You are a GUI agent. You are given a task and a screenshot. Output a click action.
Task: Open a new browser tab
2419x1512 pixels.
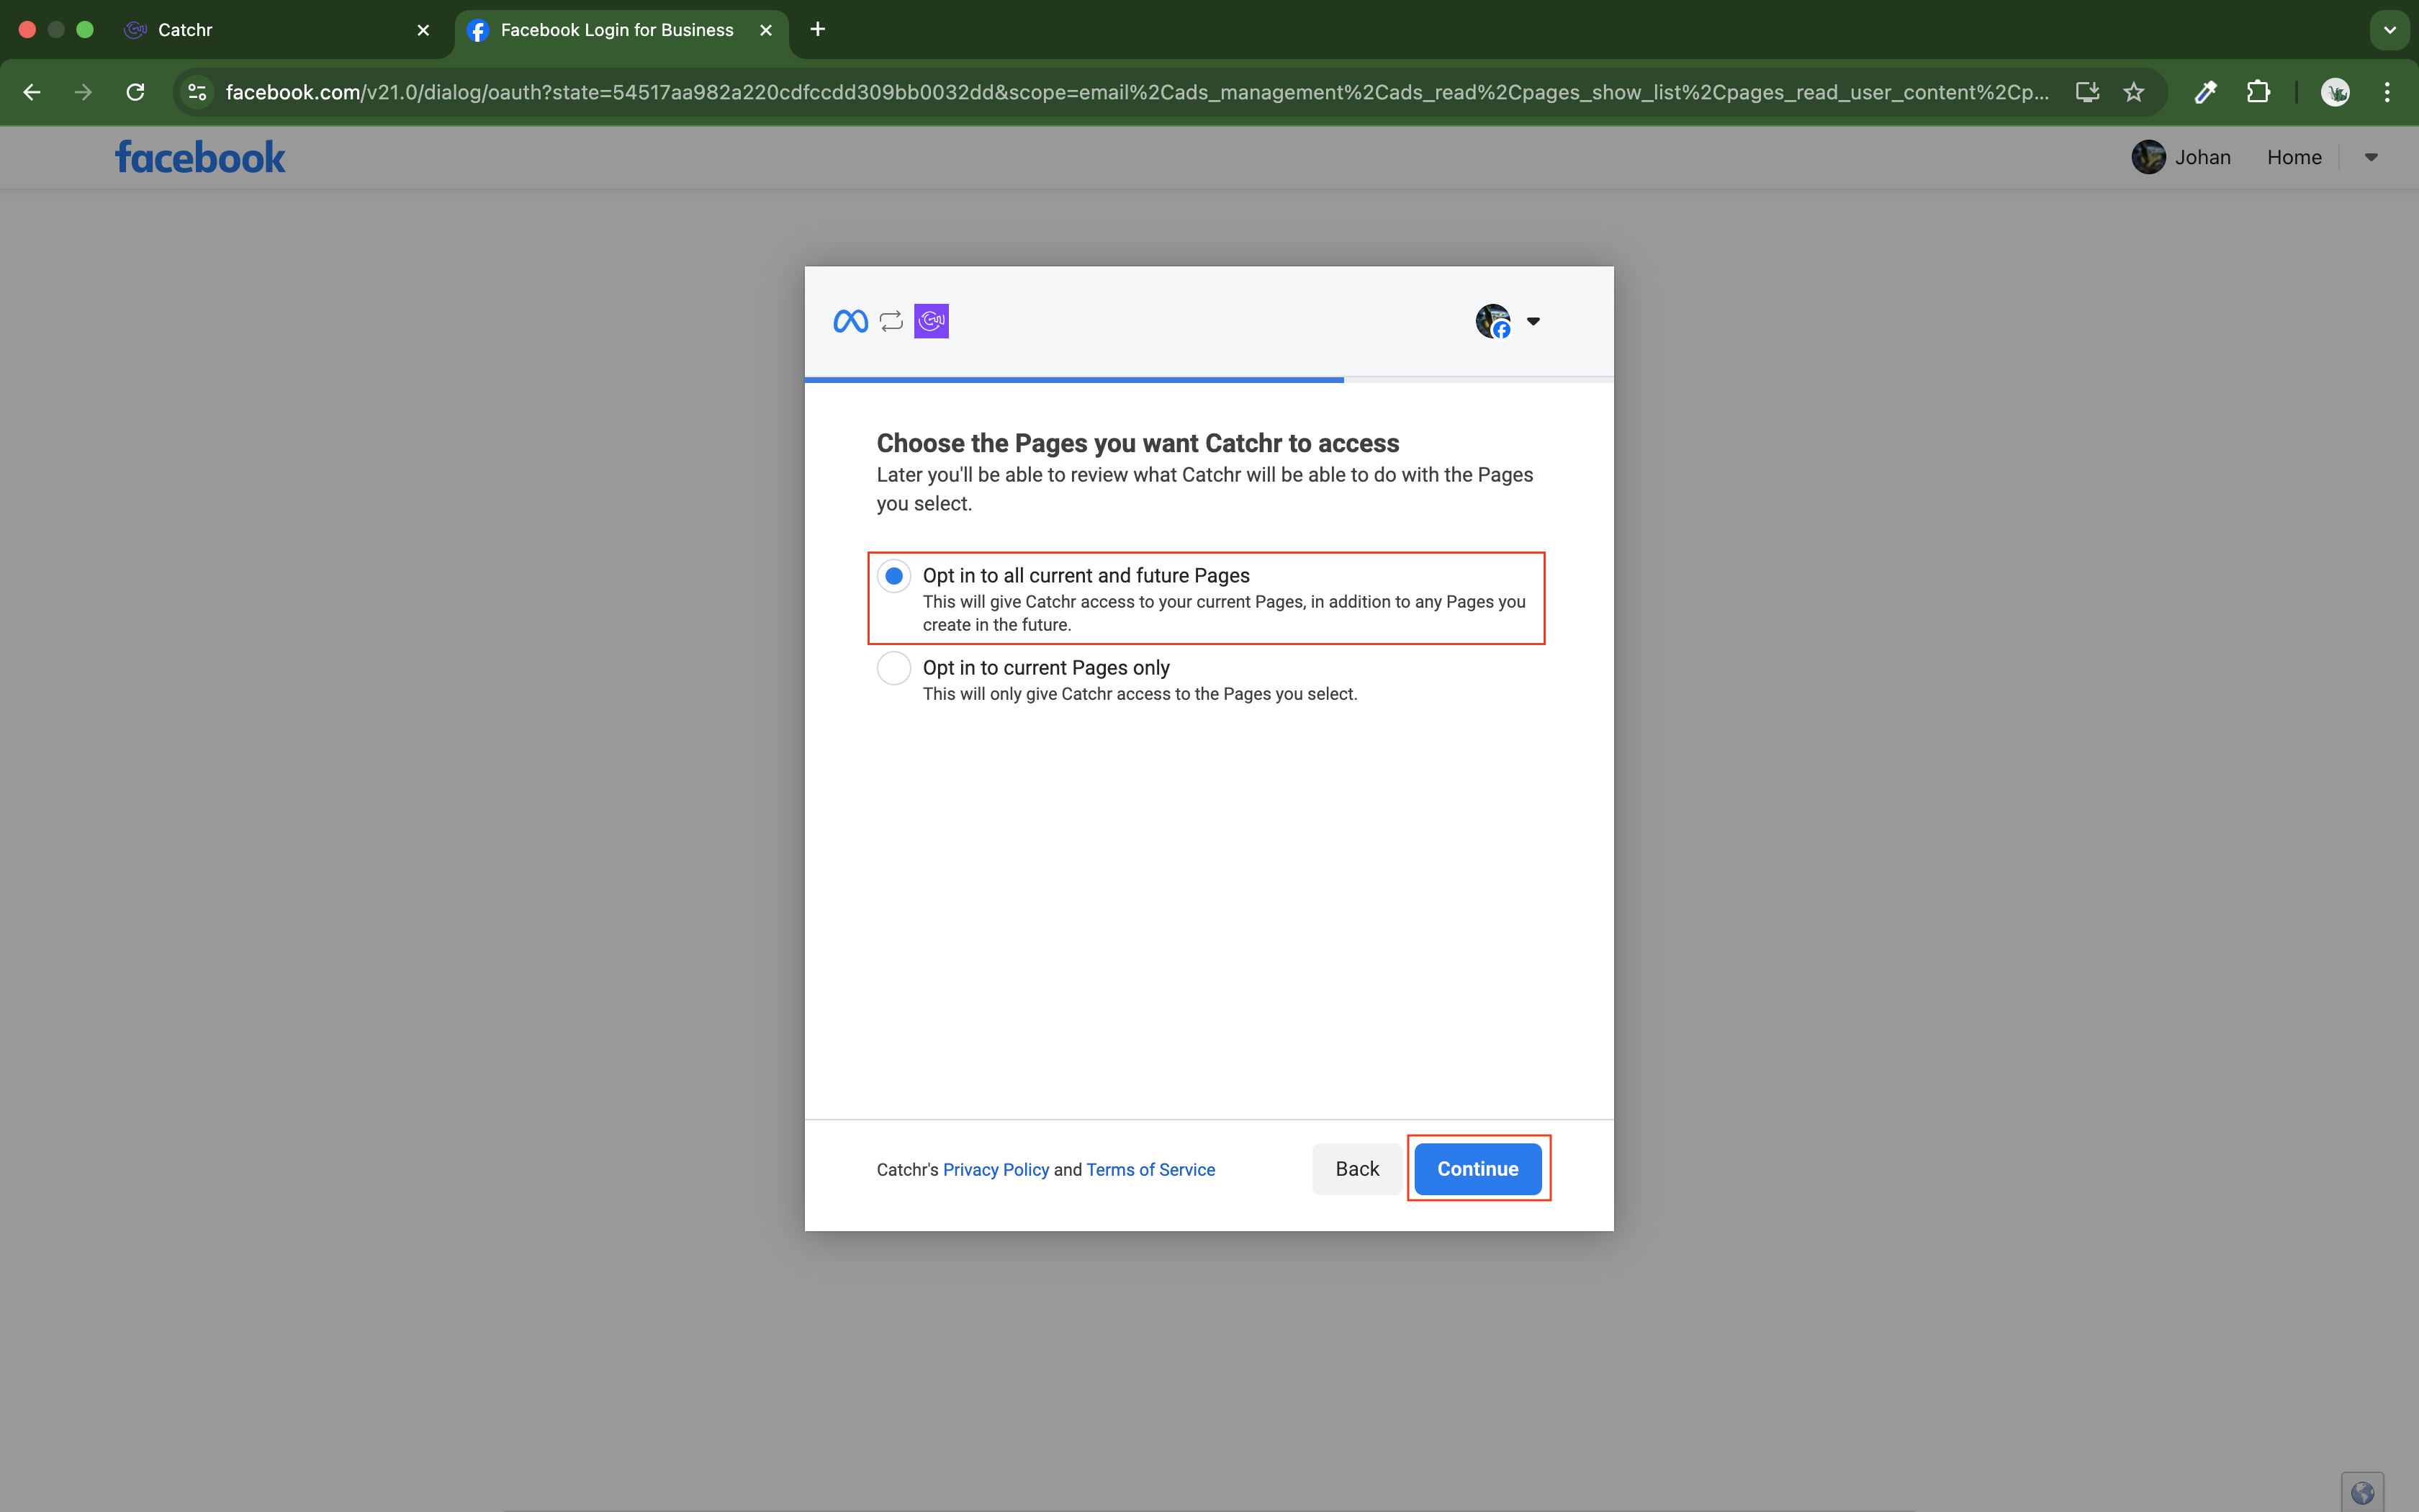point(818,30)
